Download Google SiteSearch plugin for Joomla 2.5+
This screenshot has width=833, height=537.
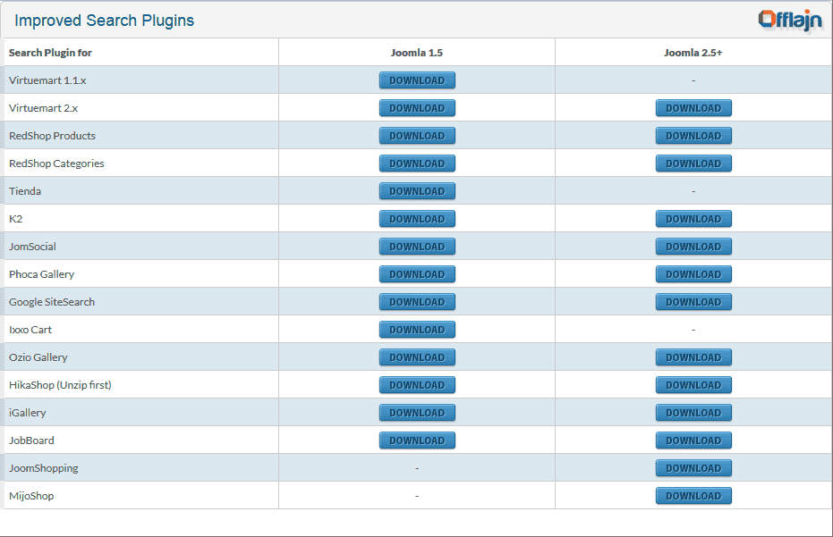[x=693, y=301]
